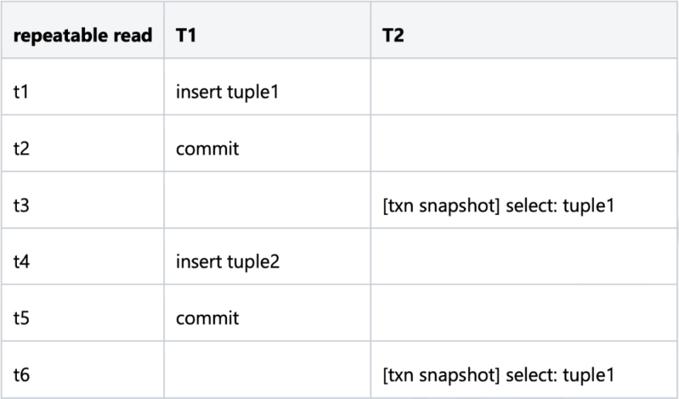
Task: Click the t5 row label
Action: point(22,318)
